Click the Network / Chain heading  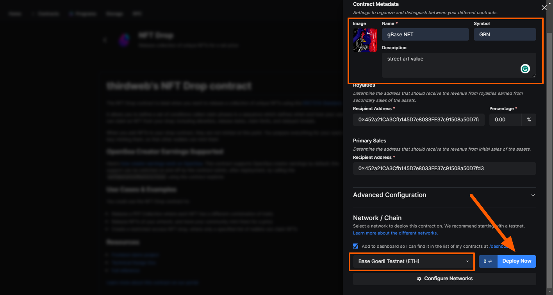377,218
